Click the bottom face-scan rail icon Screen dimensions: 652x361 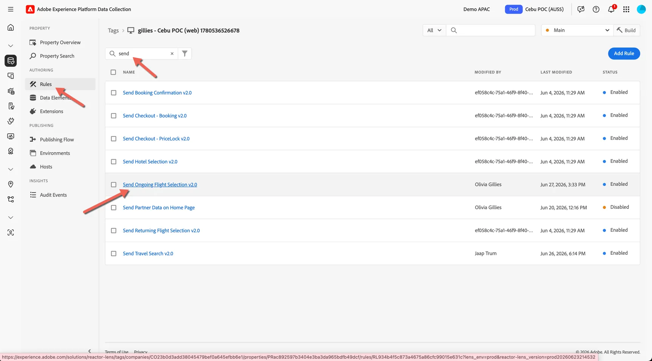[11, 233]
